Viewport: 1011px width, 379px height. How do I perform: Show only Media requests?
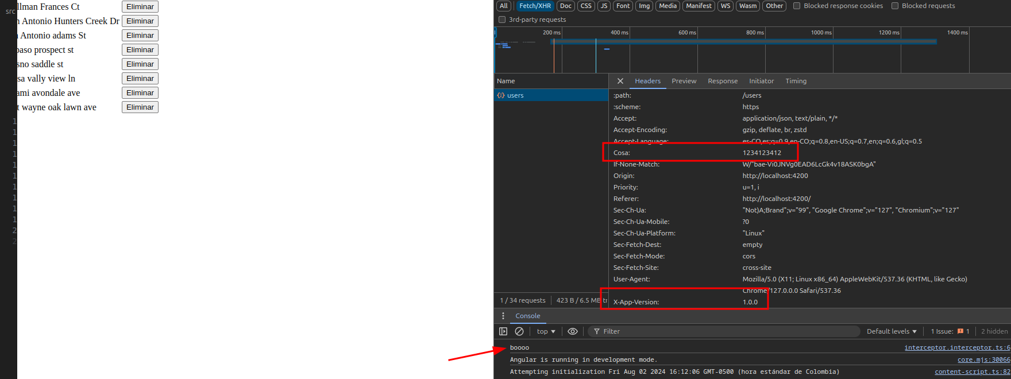click(668, 6)
